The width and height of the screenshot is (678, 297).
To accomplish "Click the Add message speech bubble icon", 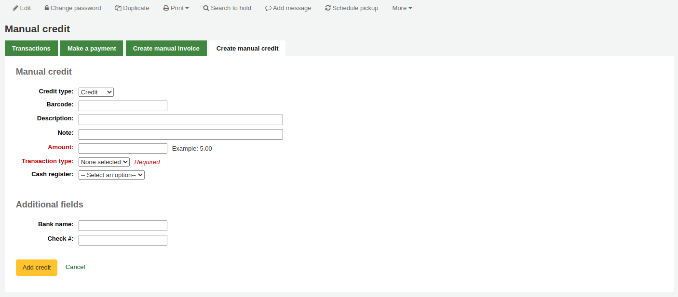I will (x=268, y=8).
